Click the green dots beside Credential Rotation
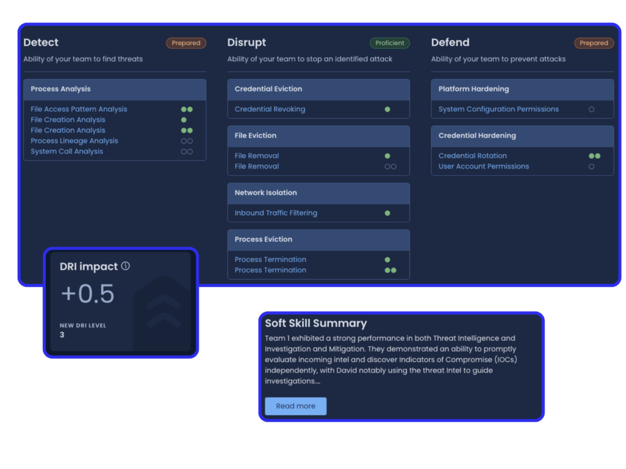The height and width of the screenshot is (469, 626). coord(594,156)
